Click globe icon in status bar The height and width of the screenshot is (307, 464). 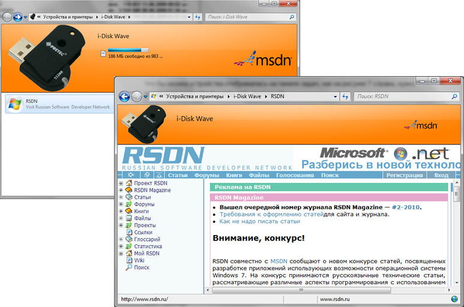(454, 299)
